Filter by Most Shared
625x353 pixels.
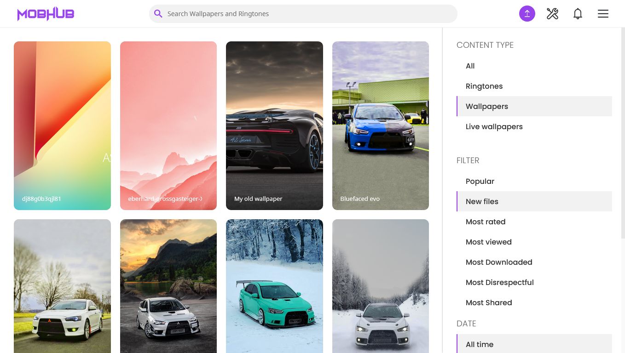click(x=534, y=302)
